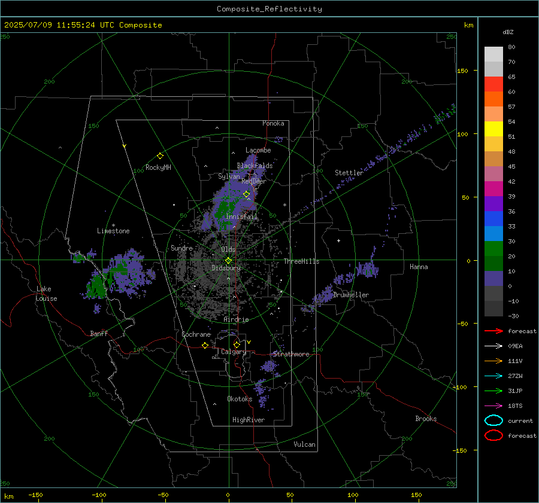Click the yellow diamond marker above Calgary
This screenshot has height=503, width=539.
point(237,345)
